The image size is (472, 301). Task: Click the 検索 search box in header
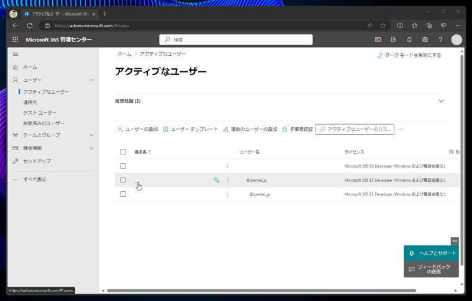(236, 40)
